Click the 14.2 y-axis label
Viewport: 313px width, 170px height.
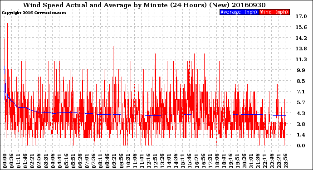coord(301,38)
